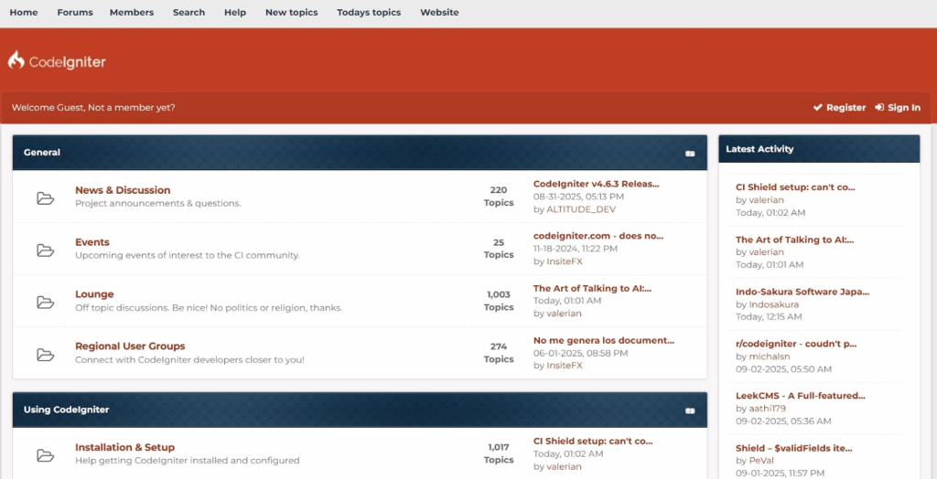Click the 1,003 Topics count
937x479 pixels.
pyautogui.click(x=499, y=301)
